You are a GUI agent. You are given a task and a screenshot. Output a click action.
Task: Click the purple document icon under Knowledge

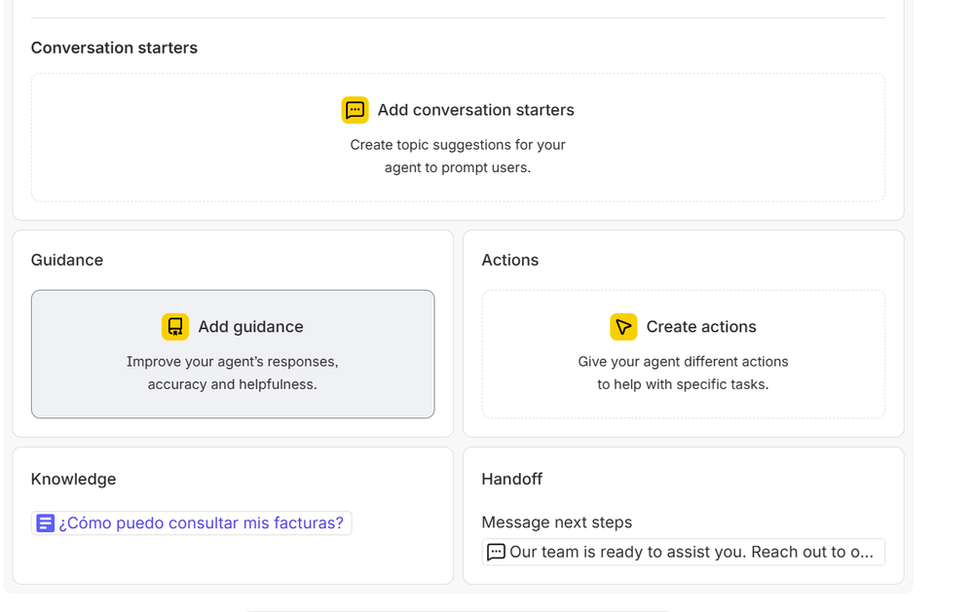click(45, 523)
